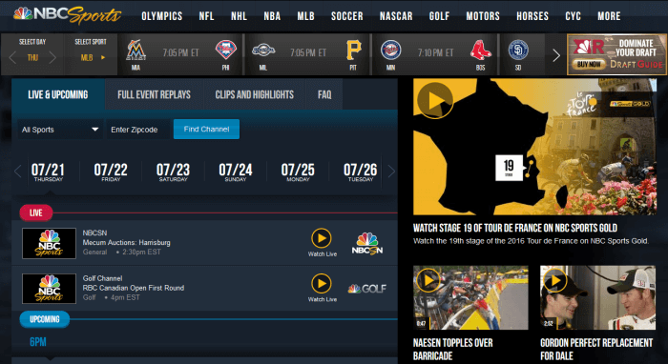The image size is (668, 364).
Task: Go to next day in Select Day
Action: tap(52, 57)
